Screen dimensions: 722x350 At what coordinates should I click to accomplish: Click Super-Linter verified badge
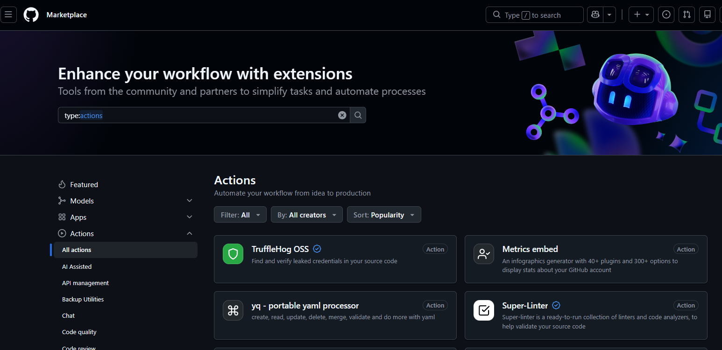tap(556, 305)
